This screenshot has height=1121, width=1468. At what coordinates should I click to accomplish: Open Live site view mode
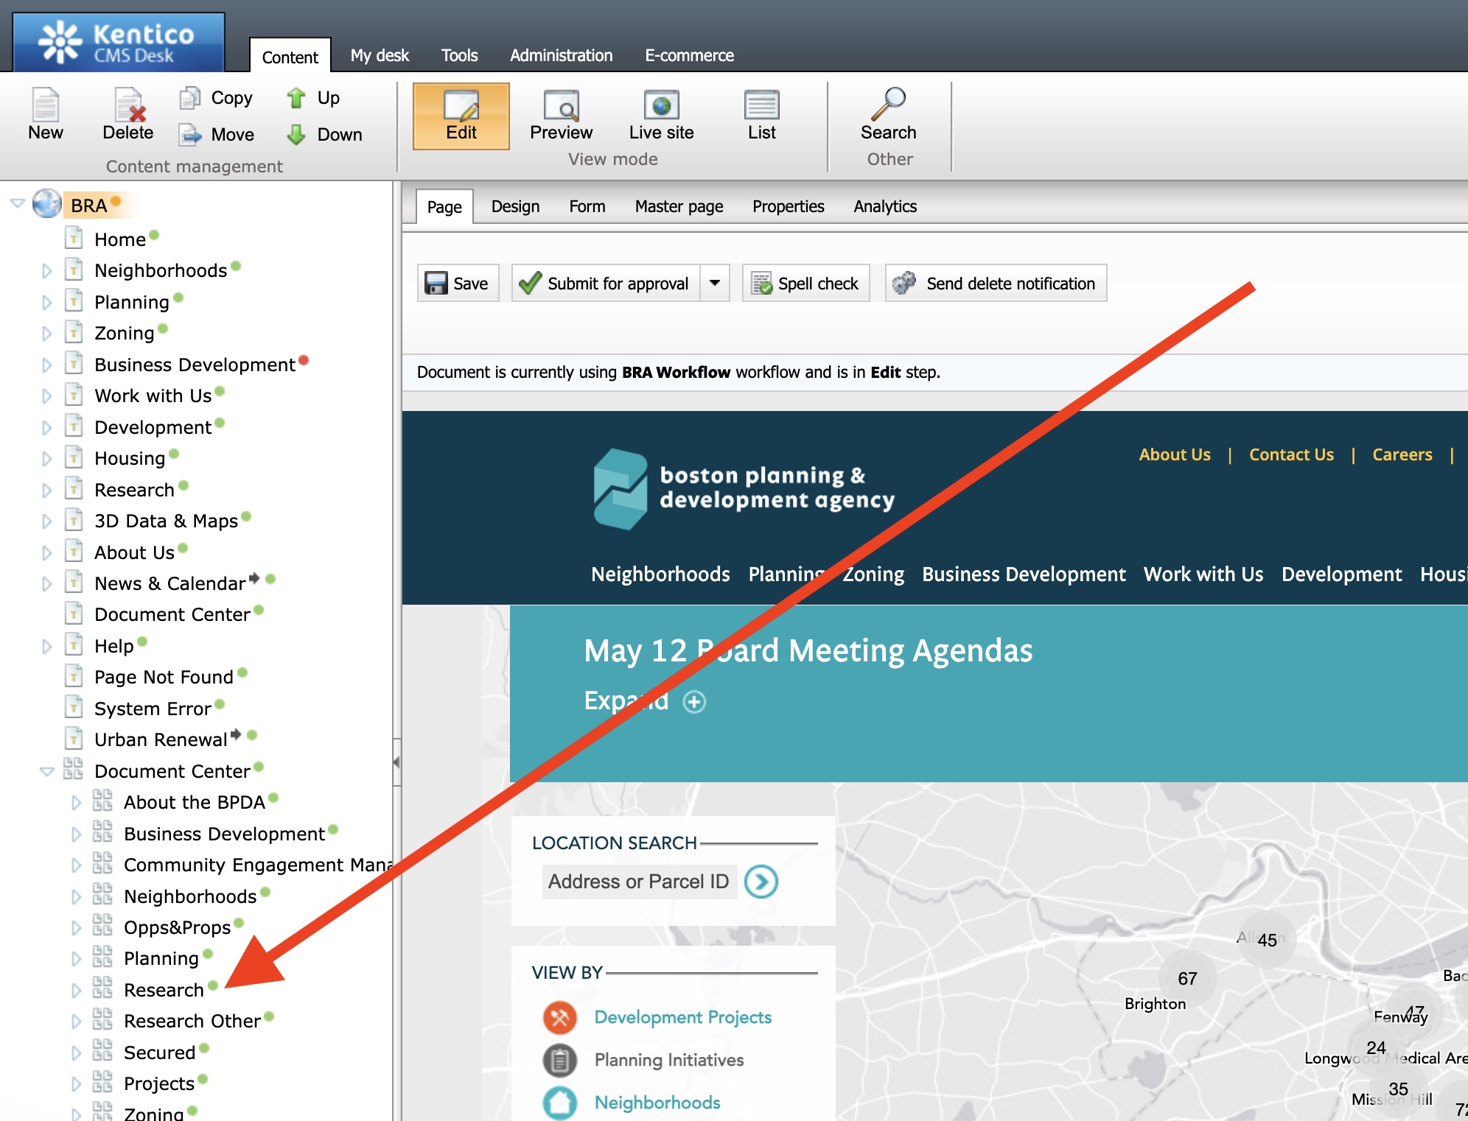coord(661,106)
